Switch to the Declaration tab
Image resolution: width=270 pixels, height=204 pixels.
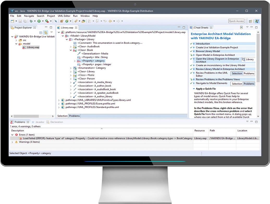pos(55,122)
